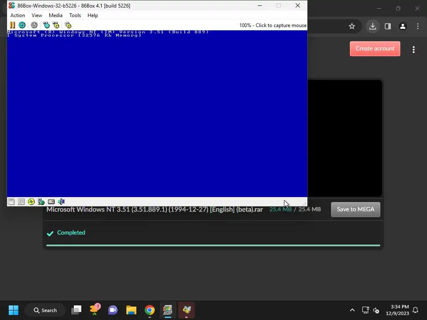Toggle Chrome side panel icon

click(388, 26)
